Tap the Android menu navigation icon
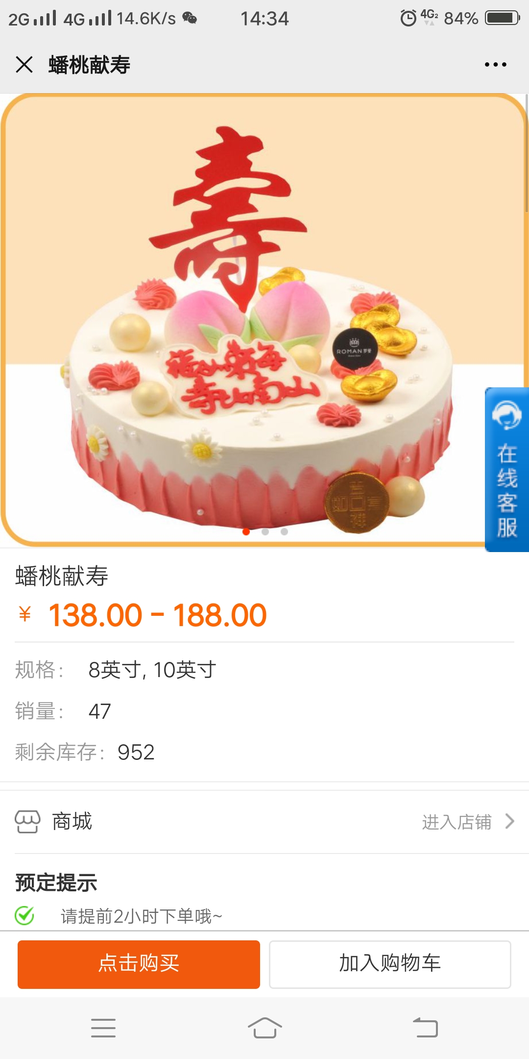Viewport: 529px width, 1059px height. click(103, 1028)
